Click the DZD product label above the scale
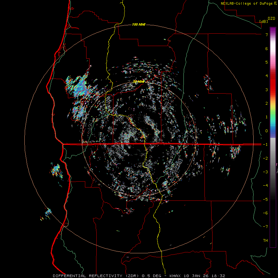Screen dimensions: 278x278 (x=272, y=19)
